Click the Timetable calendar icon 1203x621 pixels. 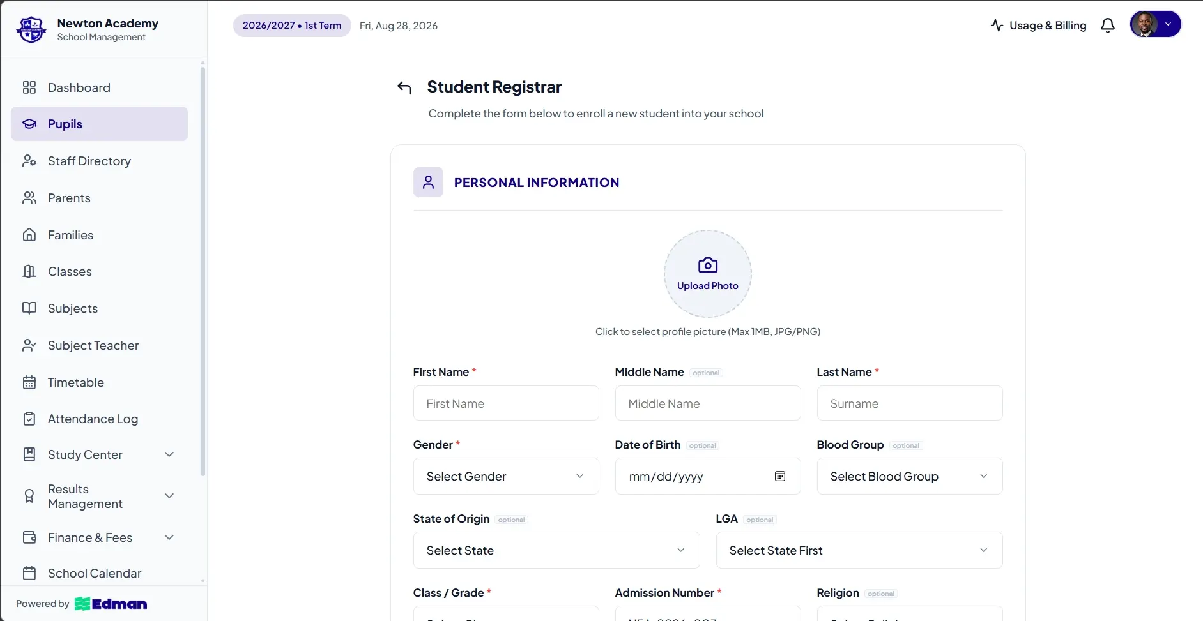(29, 382)
